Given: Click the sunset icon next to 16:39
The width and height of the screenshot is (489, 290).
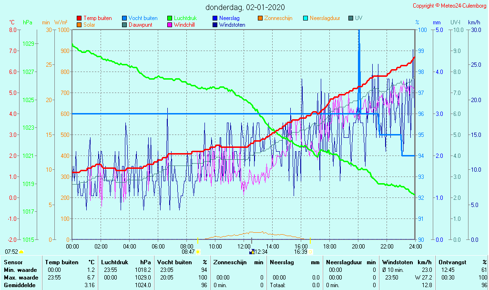Looking at the screenshot, I should point(310,251).
